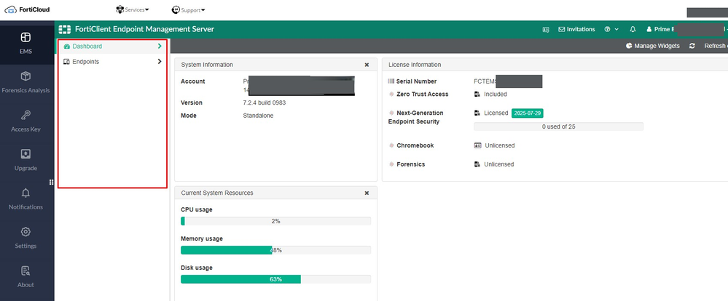The width and height of the screenshot is (728, 301).
Task: Open the Upgrade sidebar item
Action: click(26, 160)
